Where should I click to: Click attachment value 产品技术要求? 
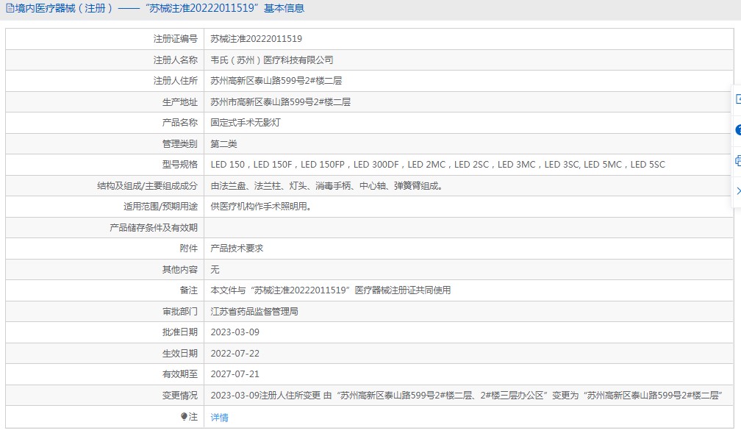coord(237,249)
